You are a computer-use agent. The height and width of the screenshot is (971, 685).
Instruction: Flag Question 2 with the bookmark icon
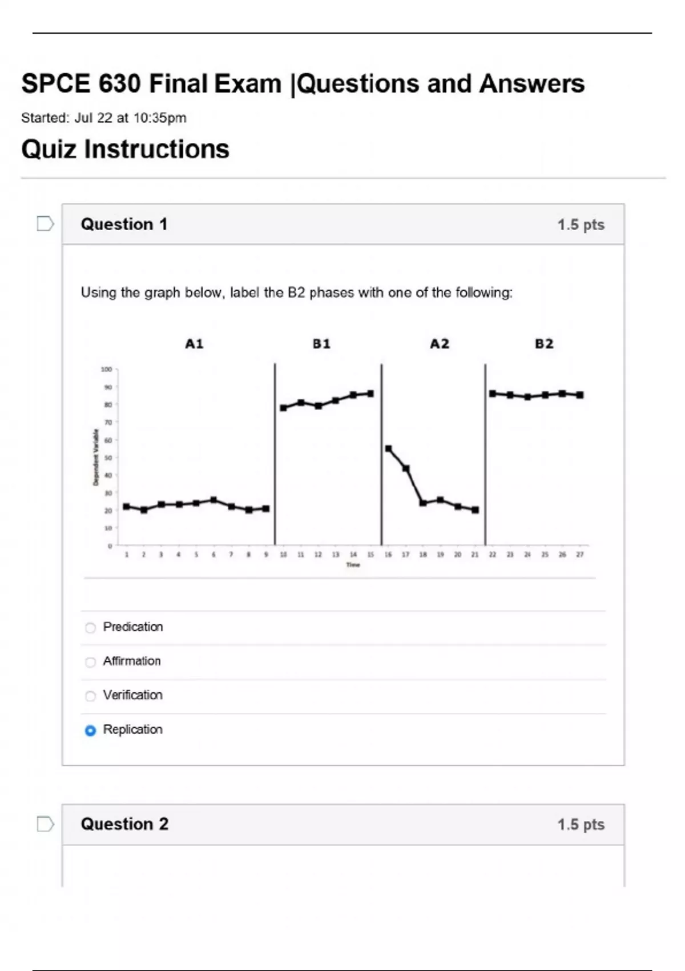point(45,824)
